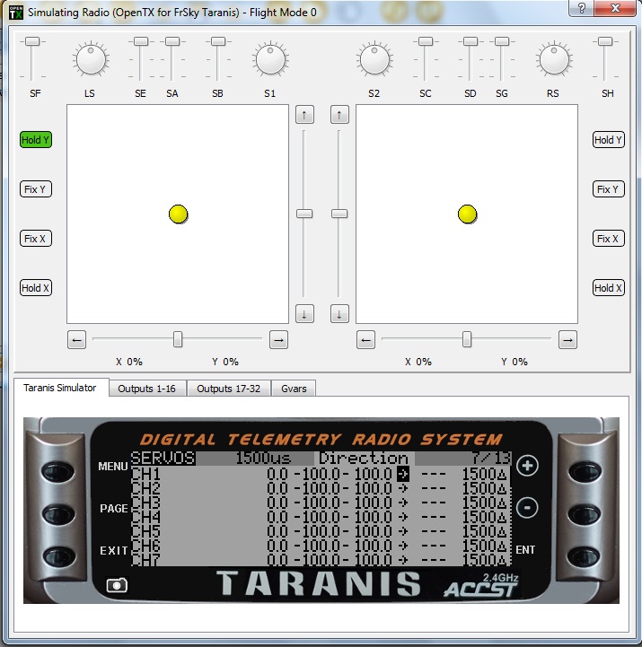
Task: Toggle the right stick Hold X button
Action: pyautogui.click(x=609, y=288)
